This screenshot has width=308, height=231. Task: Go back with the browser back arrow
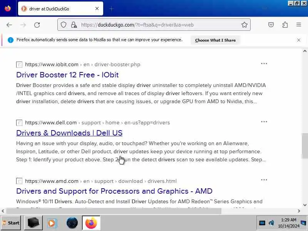click(x=9, y=25)
